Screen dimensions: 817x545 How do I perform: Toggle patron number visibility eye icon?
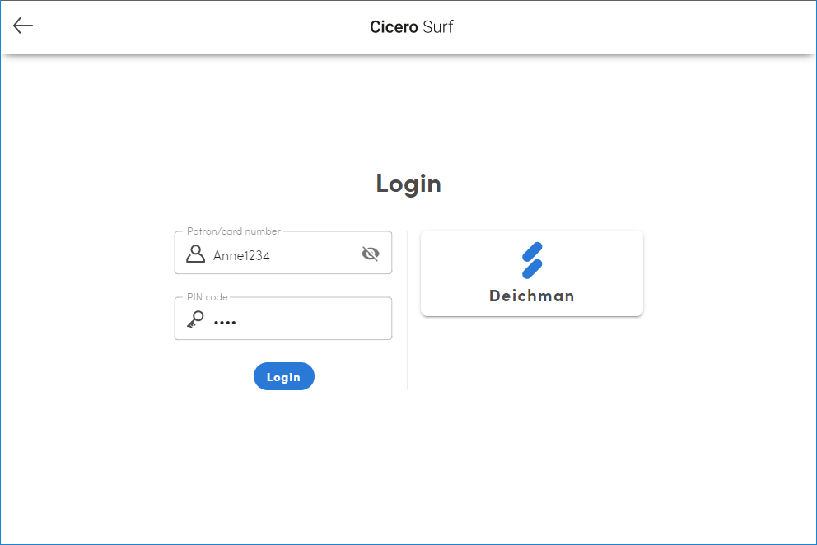[371, 254]
